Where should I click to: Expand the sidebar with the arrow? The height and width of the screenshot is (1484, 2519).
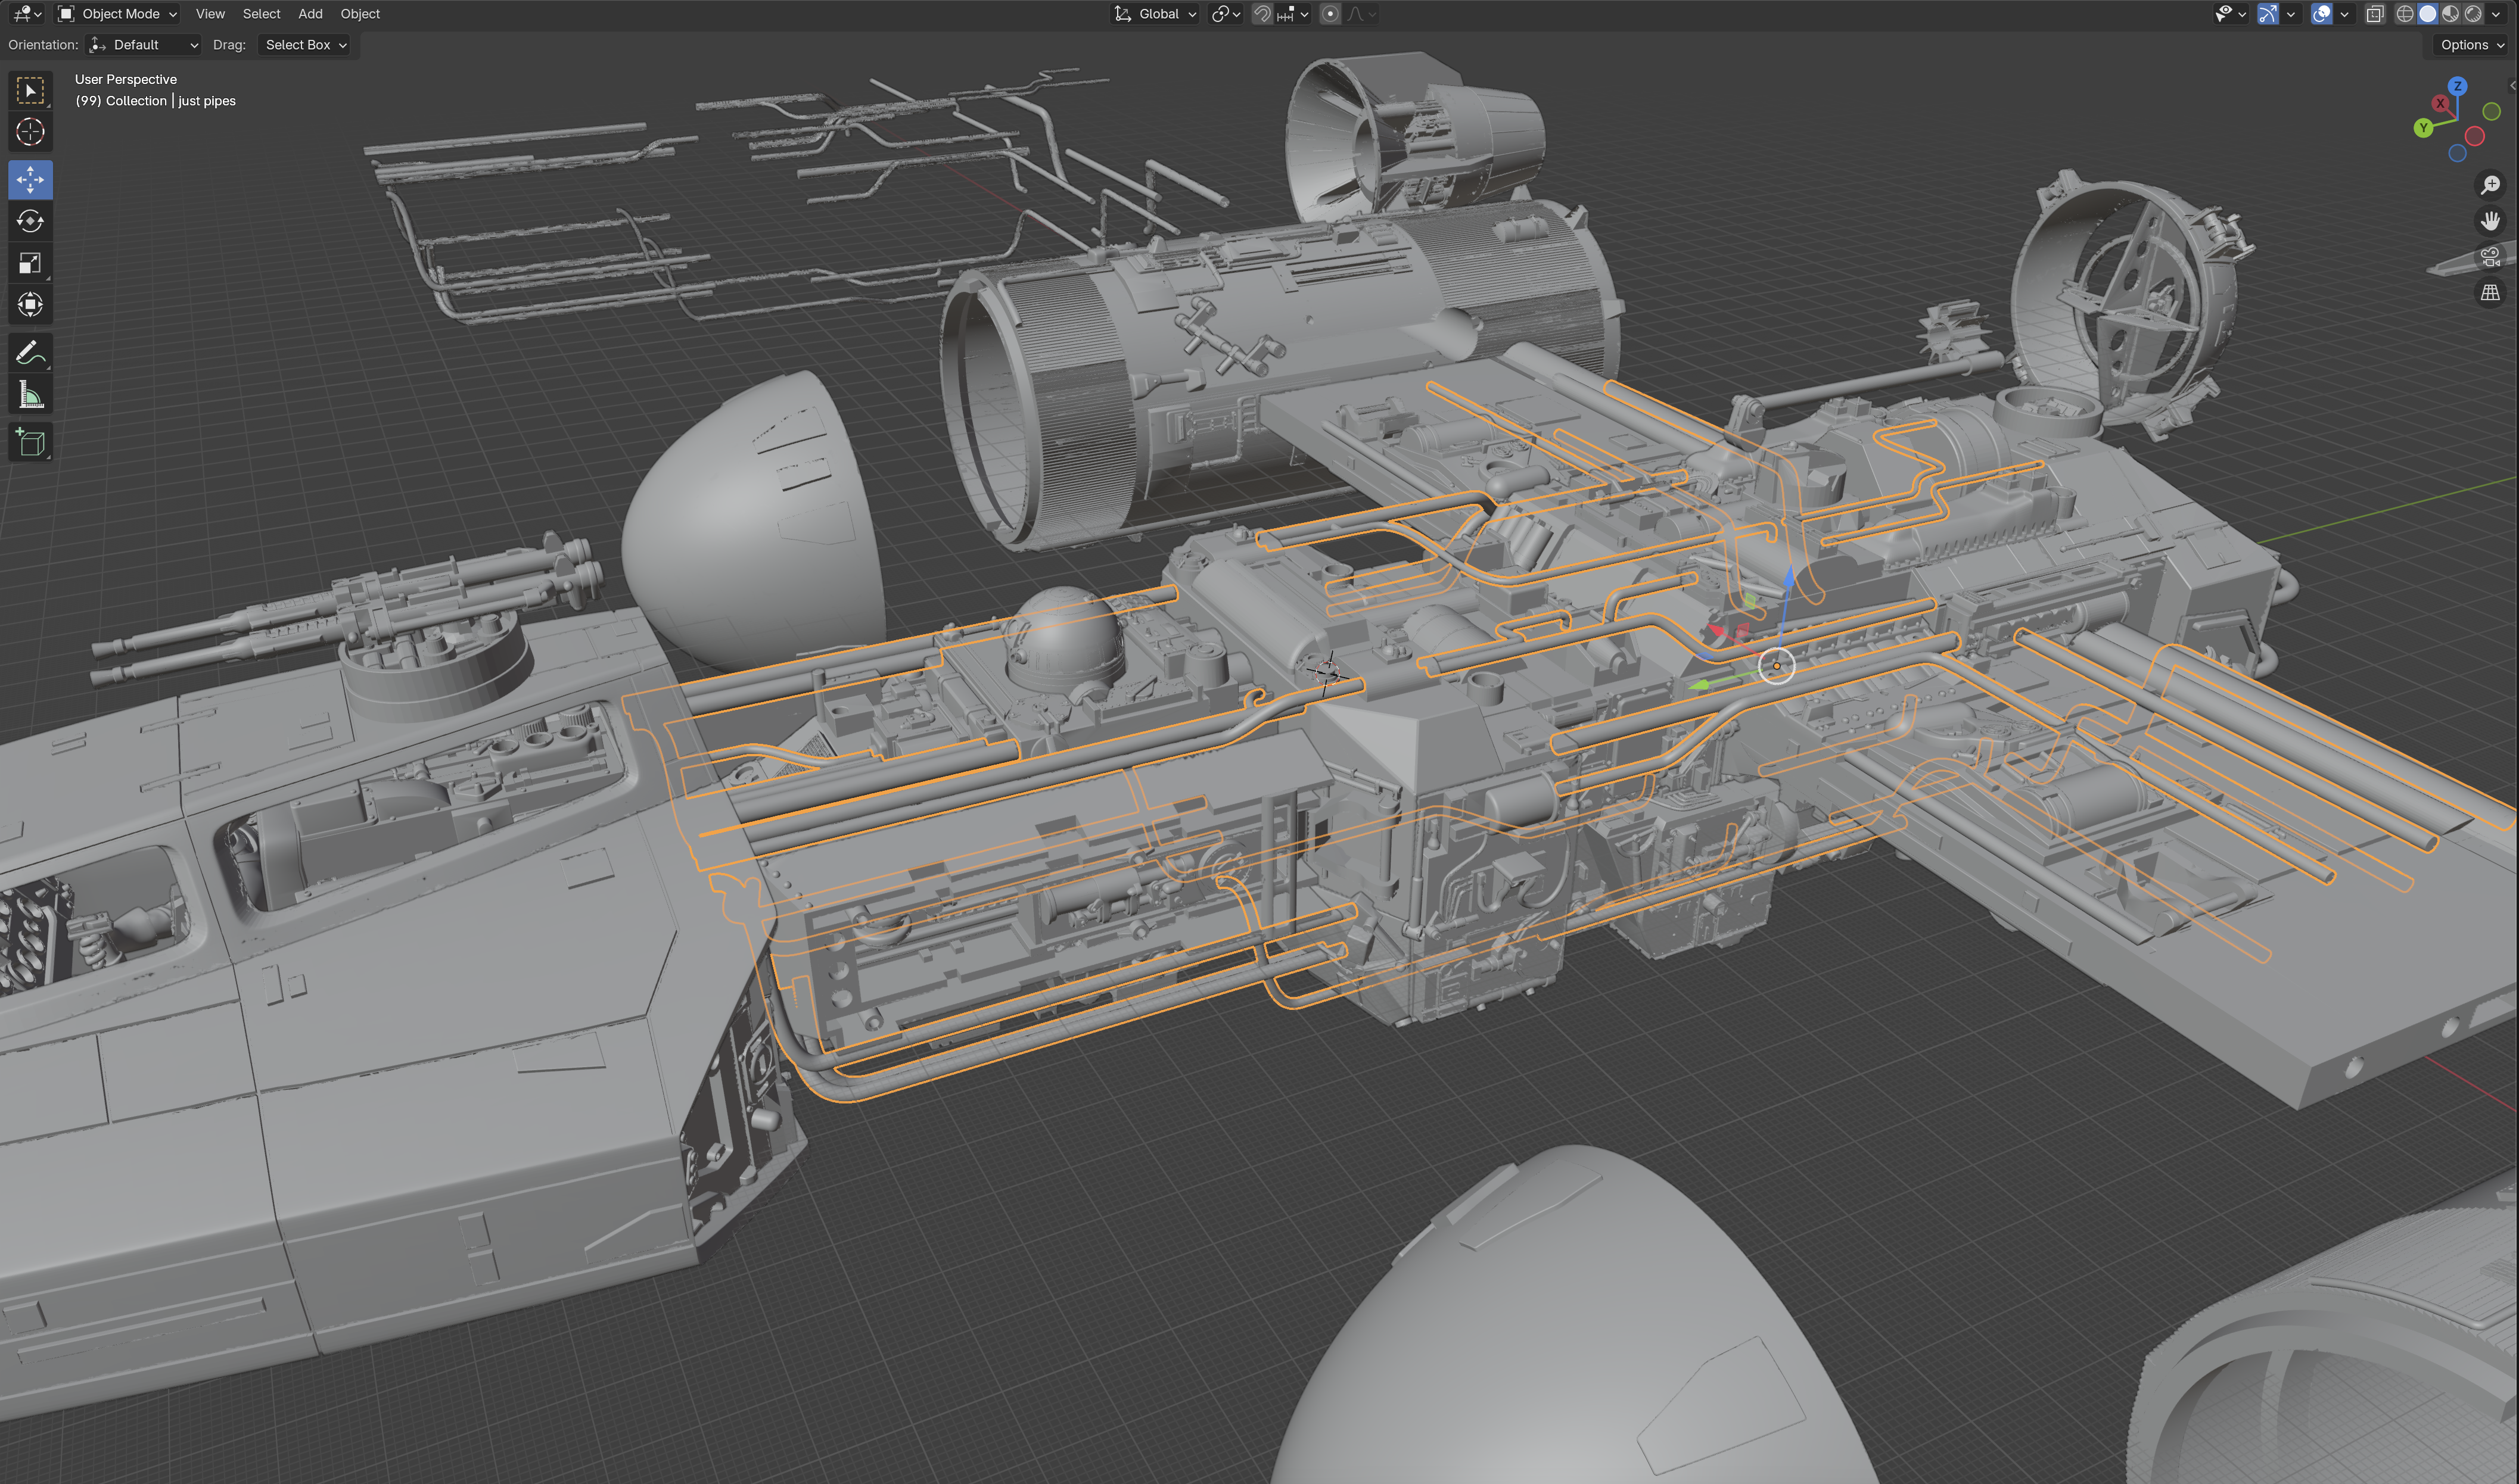[x=2513, y=86]
